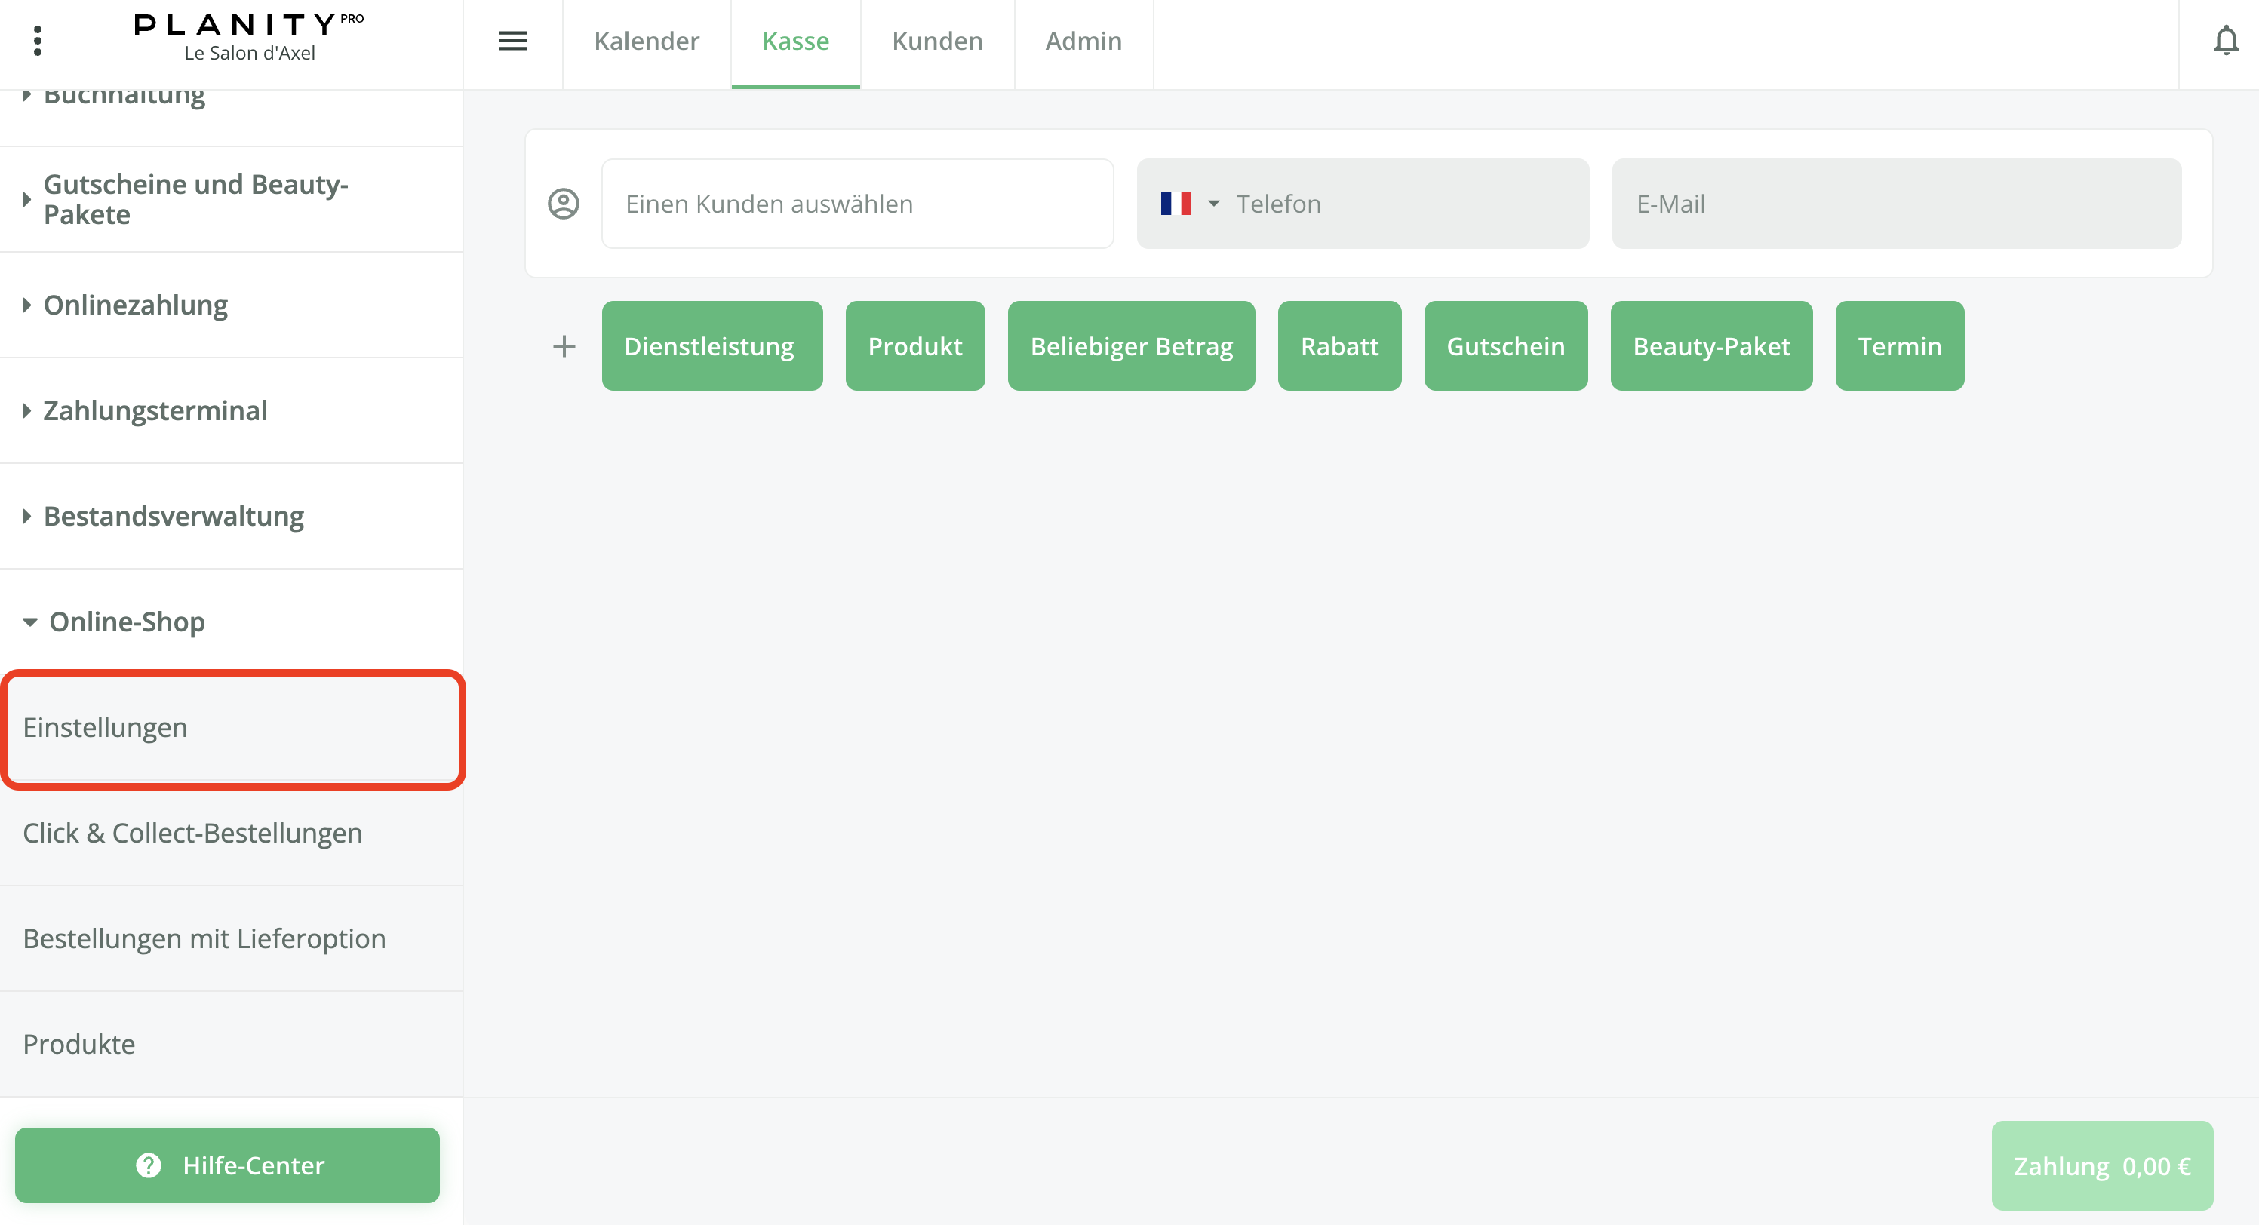Screen dimensions: 2259x1225
Task: Click the plus add-item icon
Action: [x=564, y=346]
